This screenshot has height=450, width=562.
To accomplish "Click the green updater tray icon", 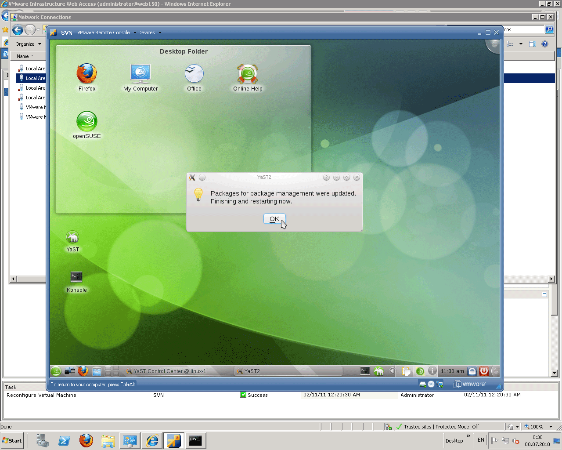I will point(420,371).
